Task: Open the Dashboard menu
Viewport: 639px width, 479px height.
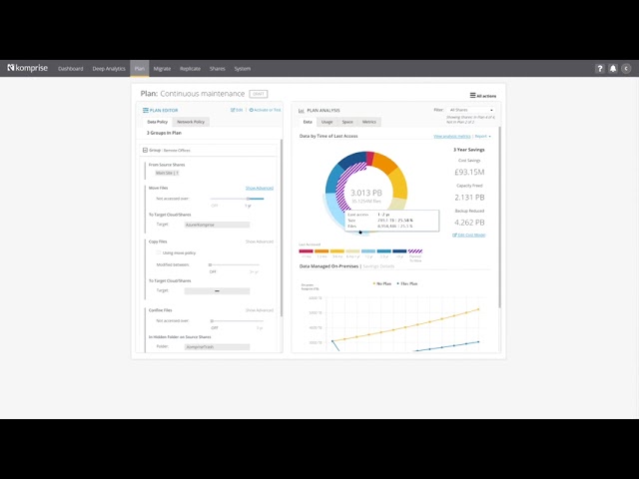Action: point(71,69)
